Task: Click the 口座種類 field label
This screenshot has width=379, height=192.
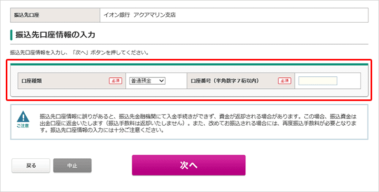Action: [x=32, y=81]
